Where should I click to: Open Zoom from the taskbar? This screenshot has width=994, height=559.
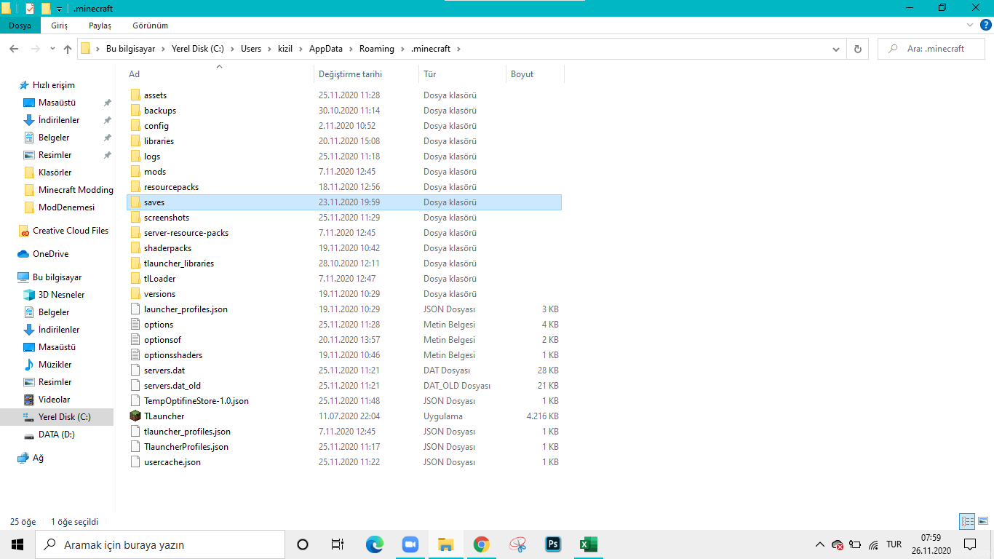click(410, 544)
